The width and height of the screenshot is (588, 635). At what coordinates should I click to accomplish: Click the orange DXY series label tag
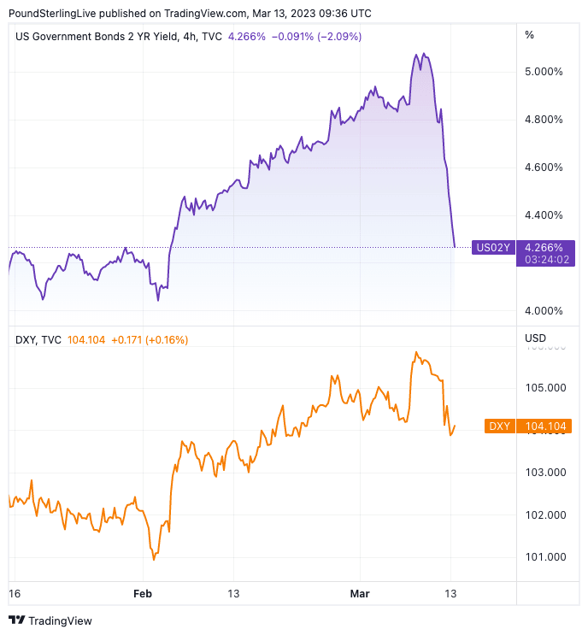tap(498, 426)
